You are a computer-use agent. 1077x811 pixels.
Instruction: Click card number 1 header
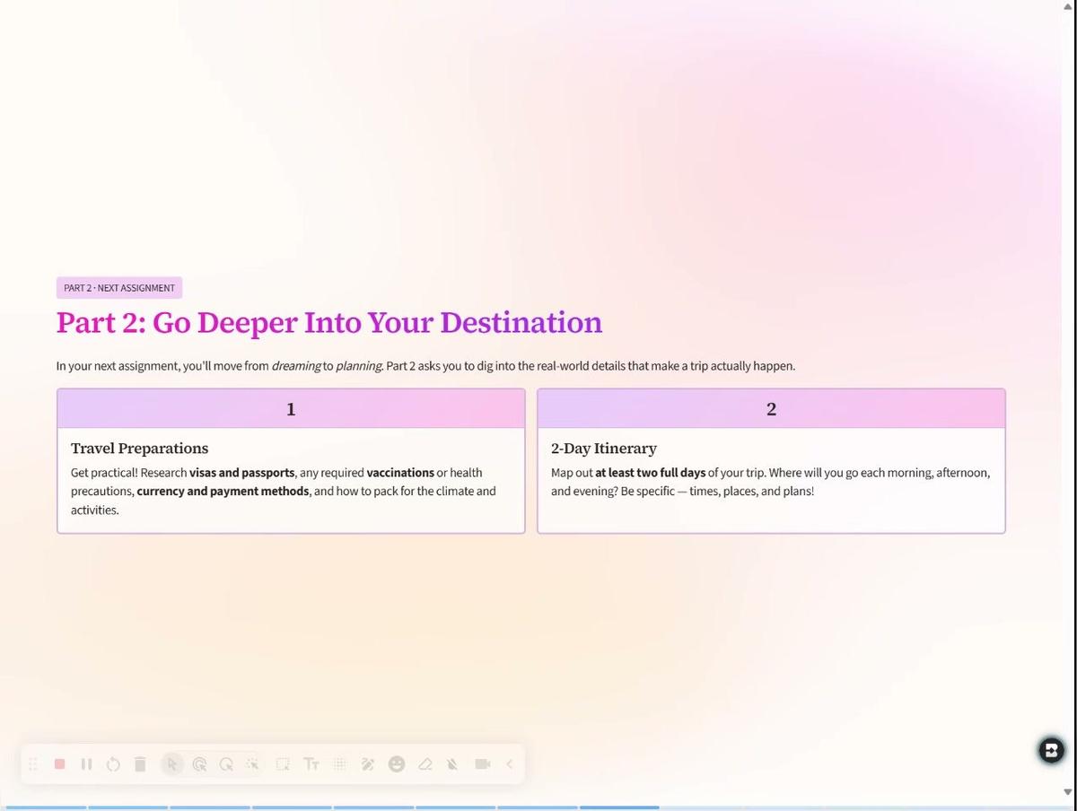pyautogui.click(x=291, y=409)
